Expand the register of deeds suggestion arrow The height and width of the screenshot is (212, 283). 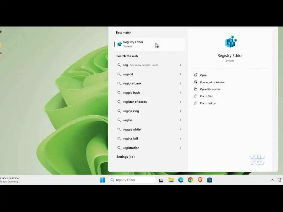tap(180, 102)
